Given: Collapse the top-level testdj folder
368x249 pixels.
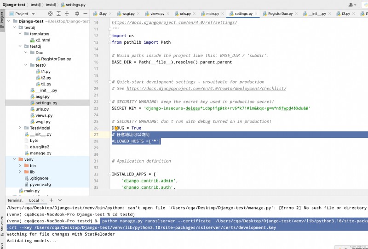Looking at the screenshot, I should click(x=15, y=28).
